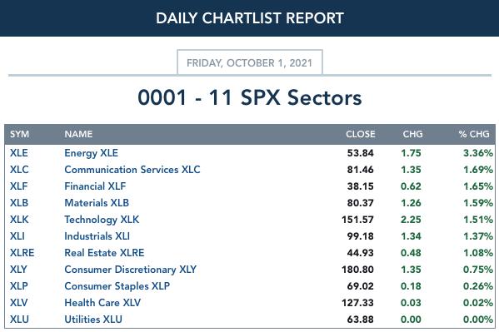Open Consumer Discretionary XLY link

pyautogui.click(x=130, y=270)
